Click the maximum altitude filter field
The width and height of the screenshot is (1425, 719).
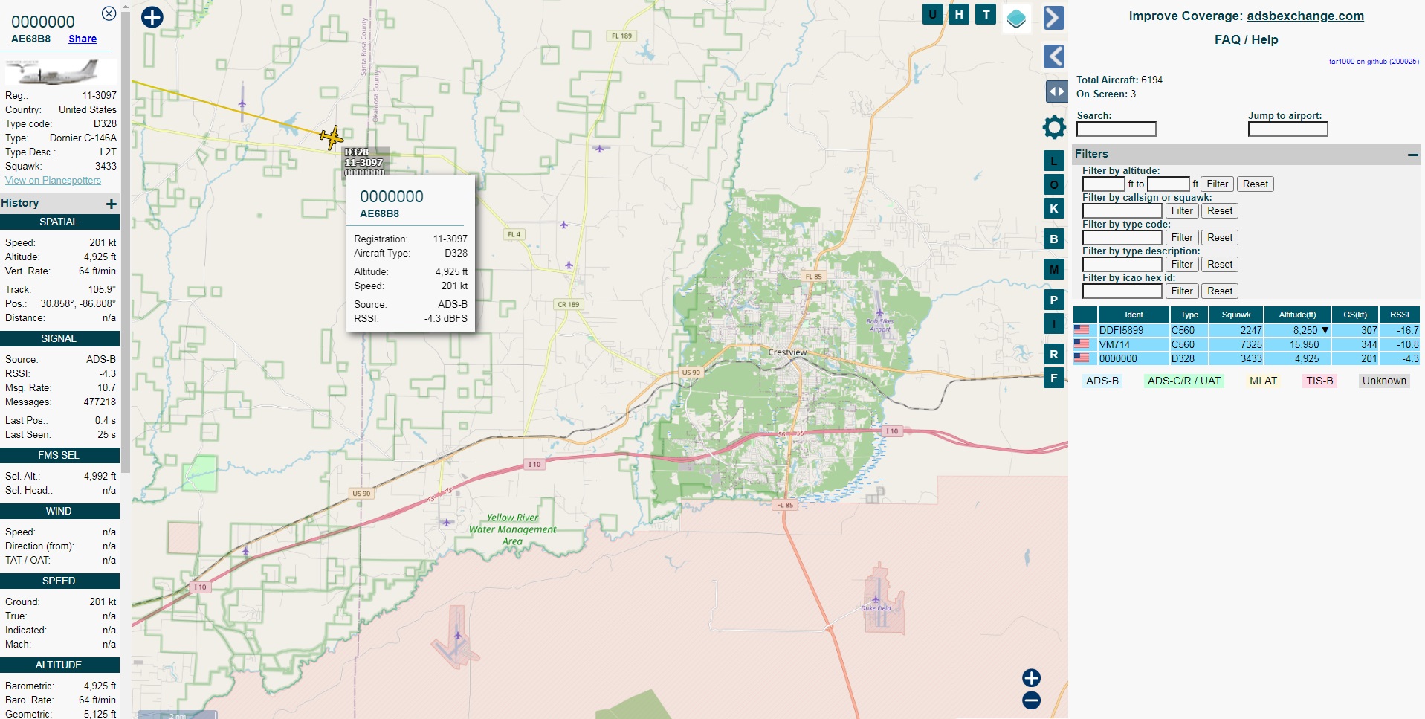click(1169, 184)
